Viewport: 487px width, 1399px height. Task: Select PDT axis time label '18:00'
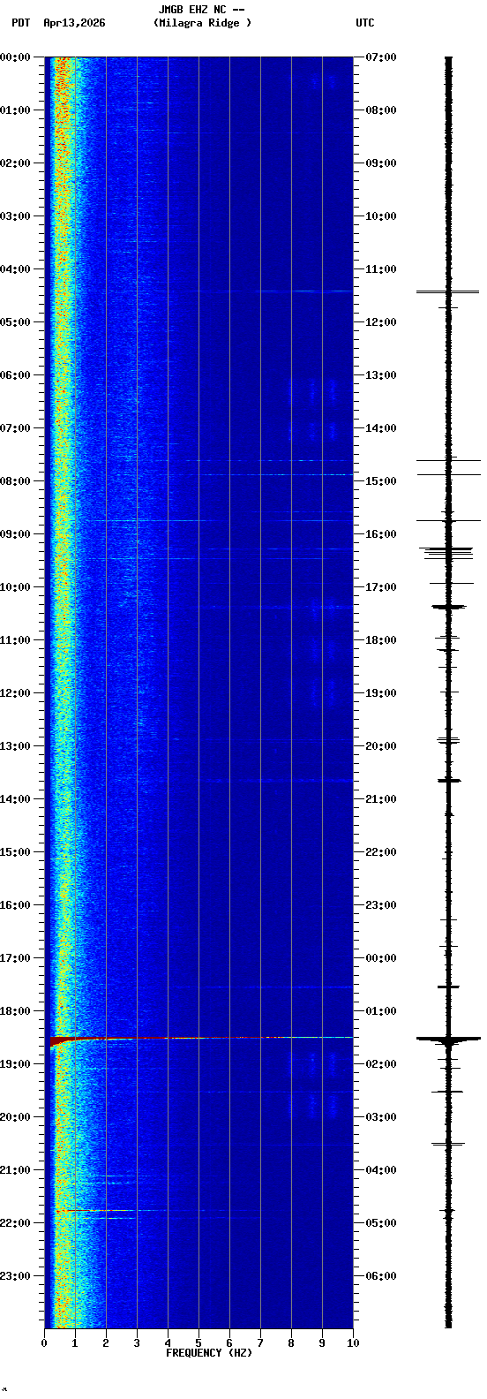click(15, 1011)
